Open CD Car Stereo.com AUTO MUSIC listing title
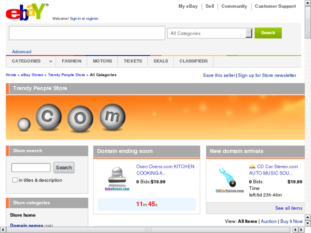Screen dimensions: 311x233 coord(273,170)
